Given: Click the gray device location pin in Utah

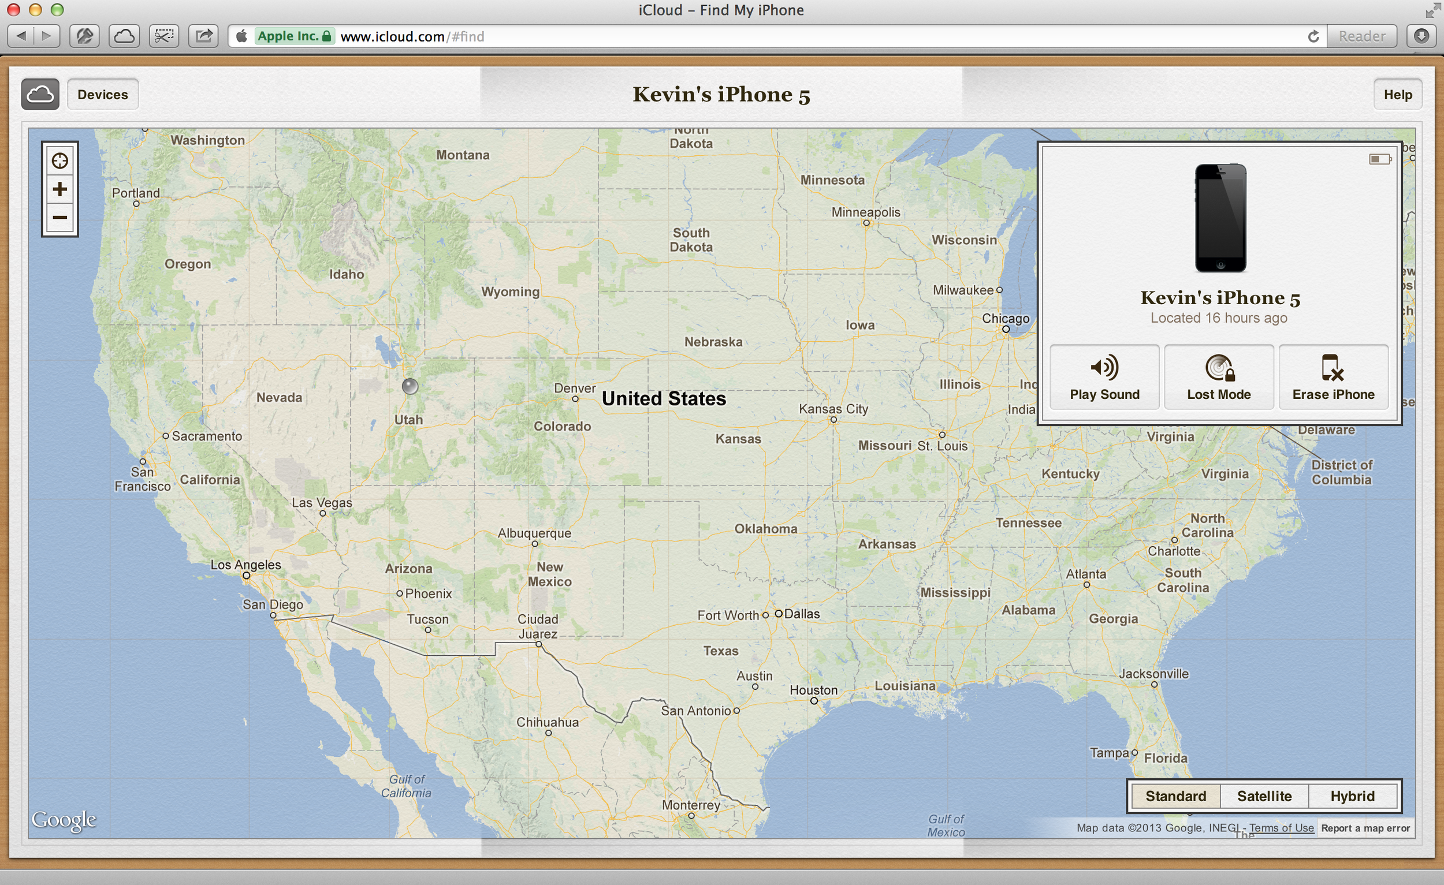Looking at the screenshot, I should point(410,386).
